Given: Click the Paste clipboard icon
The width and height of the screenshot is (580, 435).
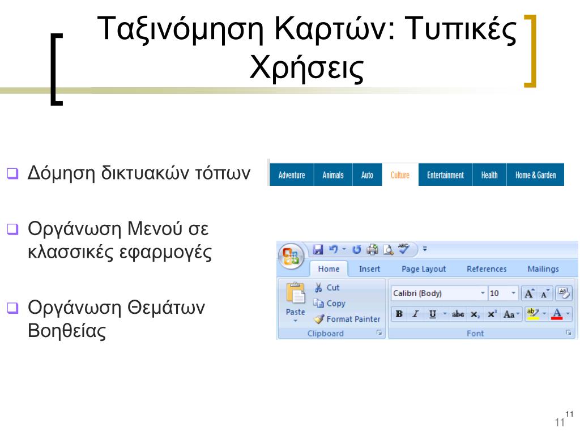Looking at the screenshot, I should (x=296, y=293).
